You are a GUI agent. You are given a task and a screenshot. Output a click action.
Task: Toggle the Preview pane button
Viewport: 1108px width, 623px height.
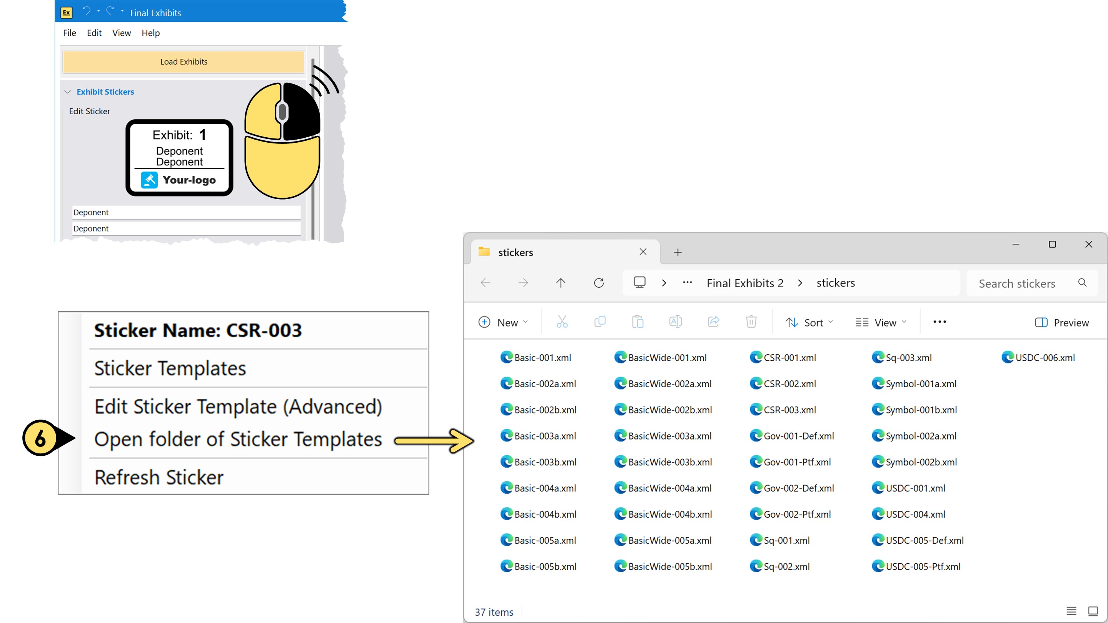1061,323
